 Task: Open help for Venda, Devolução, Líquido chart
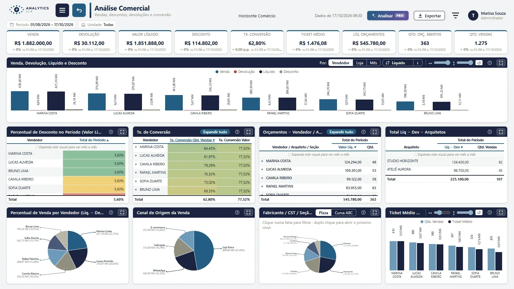tap(490, 63)
